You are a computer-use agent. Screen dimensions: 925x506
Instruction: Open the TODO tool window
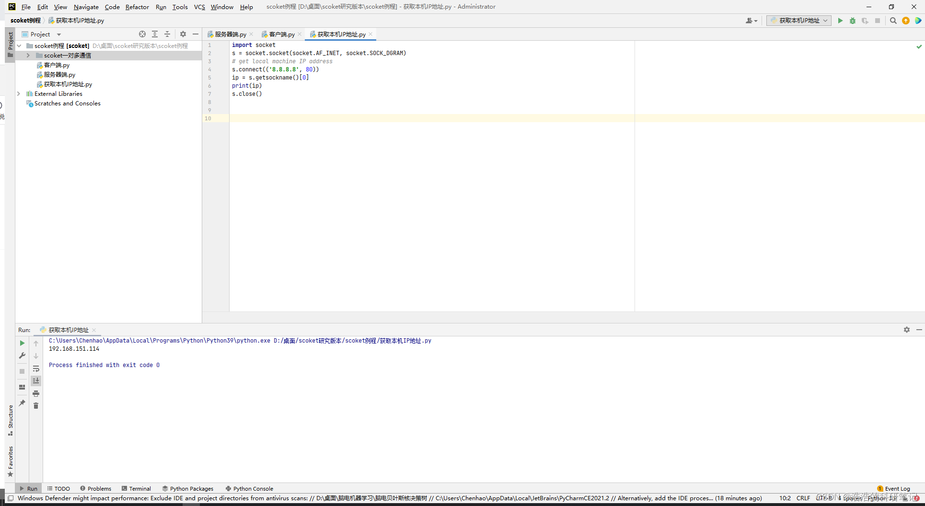pyautogui.click(x=58, y=489)
